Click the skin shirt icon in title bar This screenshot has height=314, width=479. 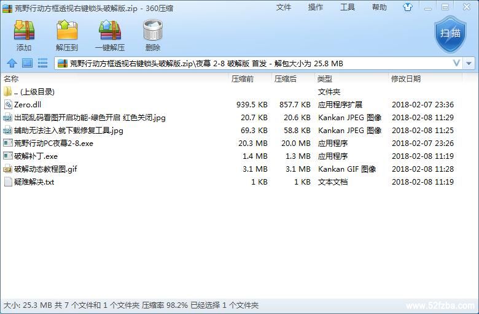(407, 7)
